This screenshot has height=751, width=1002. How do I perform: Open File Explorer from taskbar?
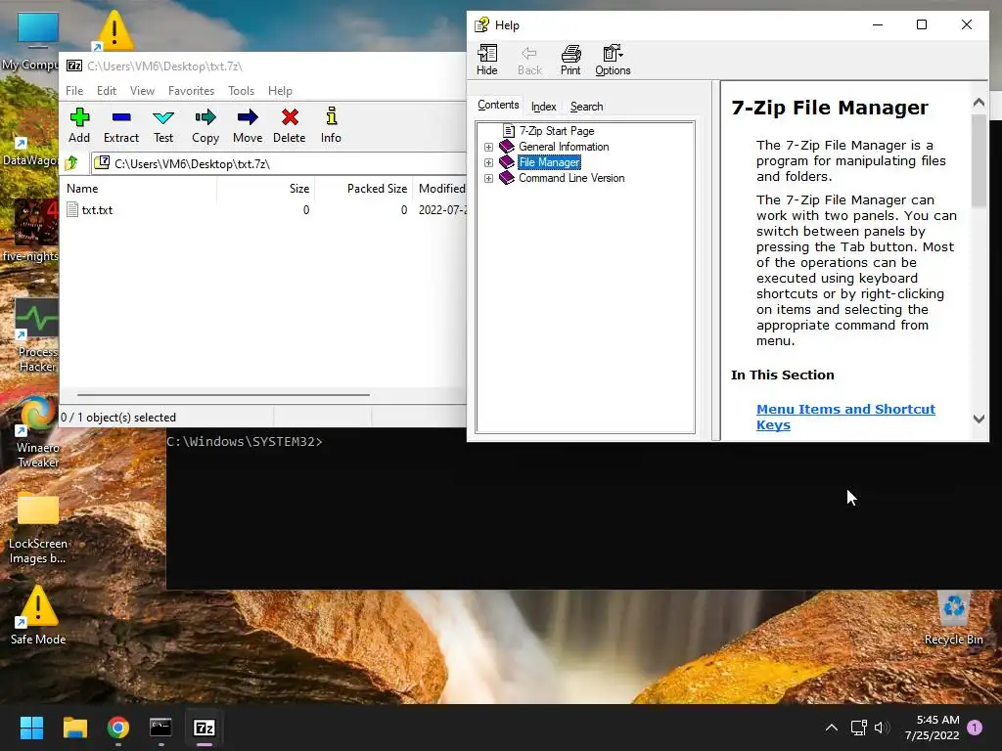tap(74, 728)
